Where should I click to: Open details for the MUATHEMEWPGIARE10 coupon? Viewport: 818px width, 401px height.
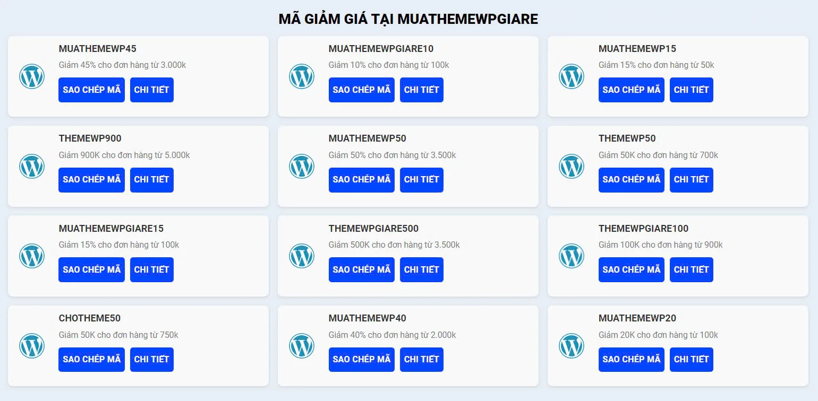[x=421, y=90]
